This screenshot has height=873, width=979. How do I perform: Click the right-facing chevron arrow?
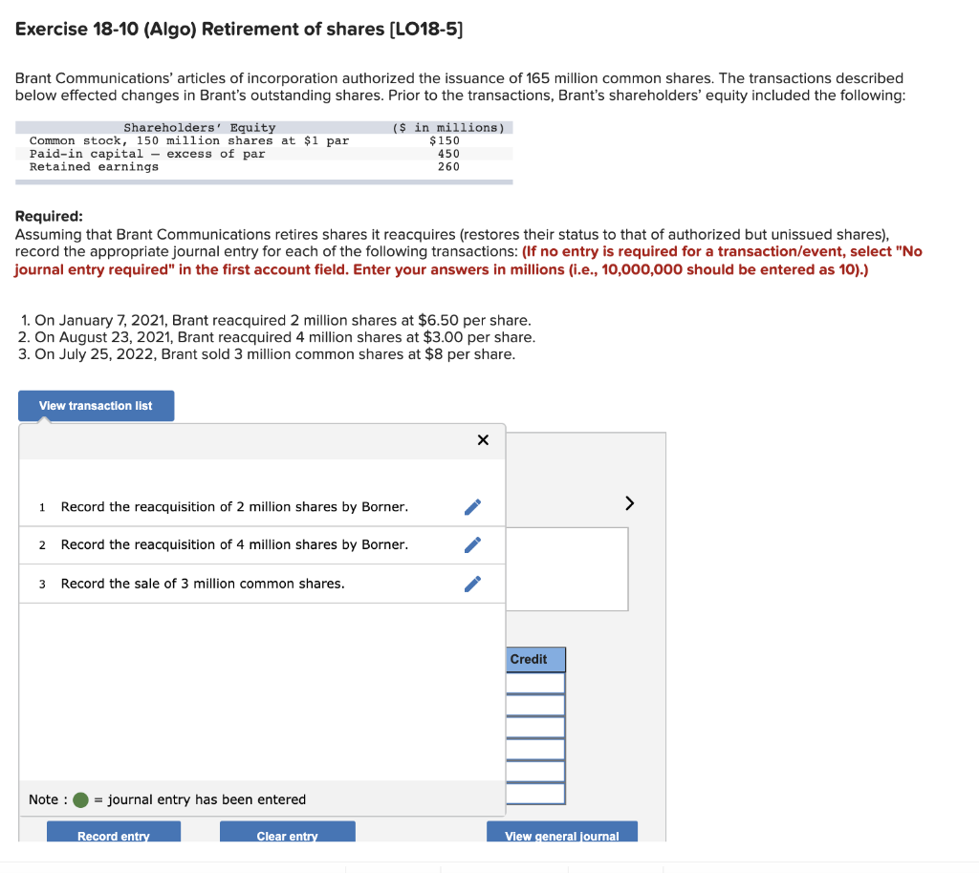click(629, 502)
